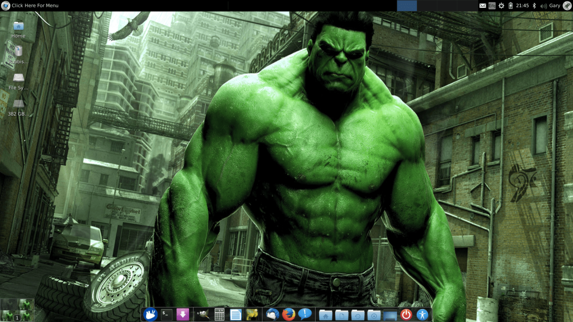Open the Downloads folder in the dock
This screenshot has width=573, height=322.
(x=373, y=315)
